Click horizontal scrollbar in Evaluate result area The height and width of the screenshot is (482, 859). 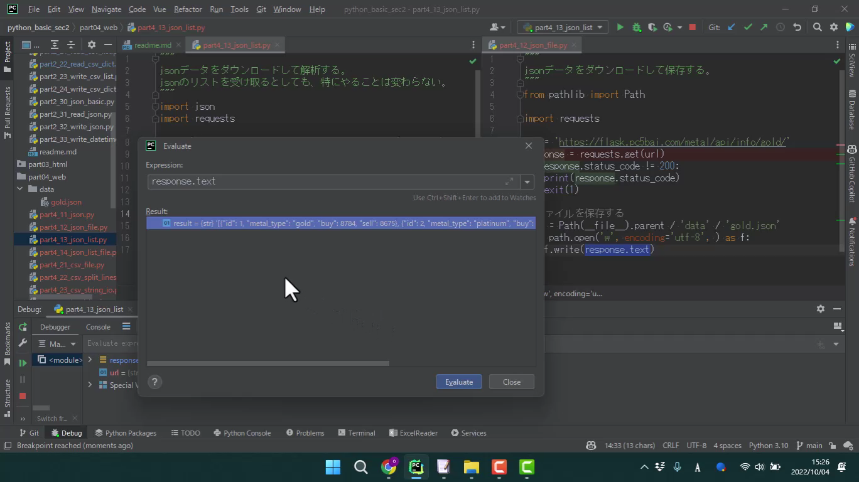[268, 363]
